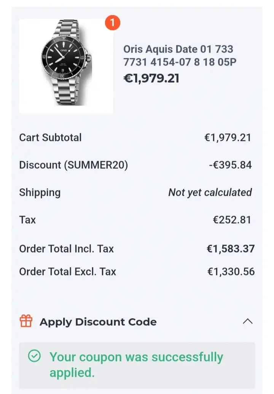This screenshot has width=274, height=394.
Task: Click the 'Not yet calculated' shipping text
Action: coord(210,192)
